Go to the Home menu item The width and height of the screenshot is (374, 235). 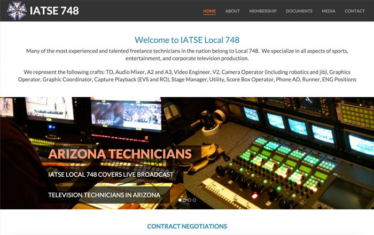(209, 11)
